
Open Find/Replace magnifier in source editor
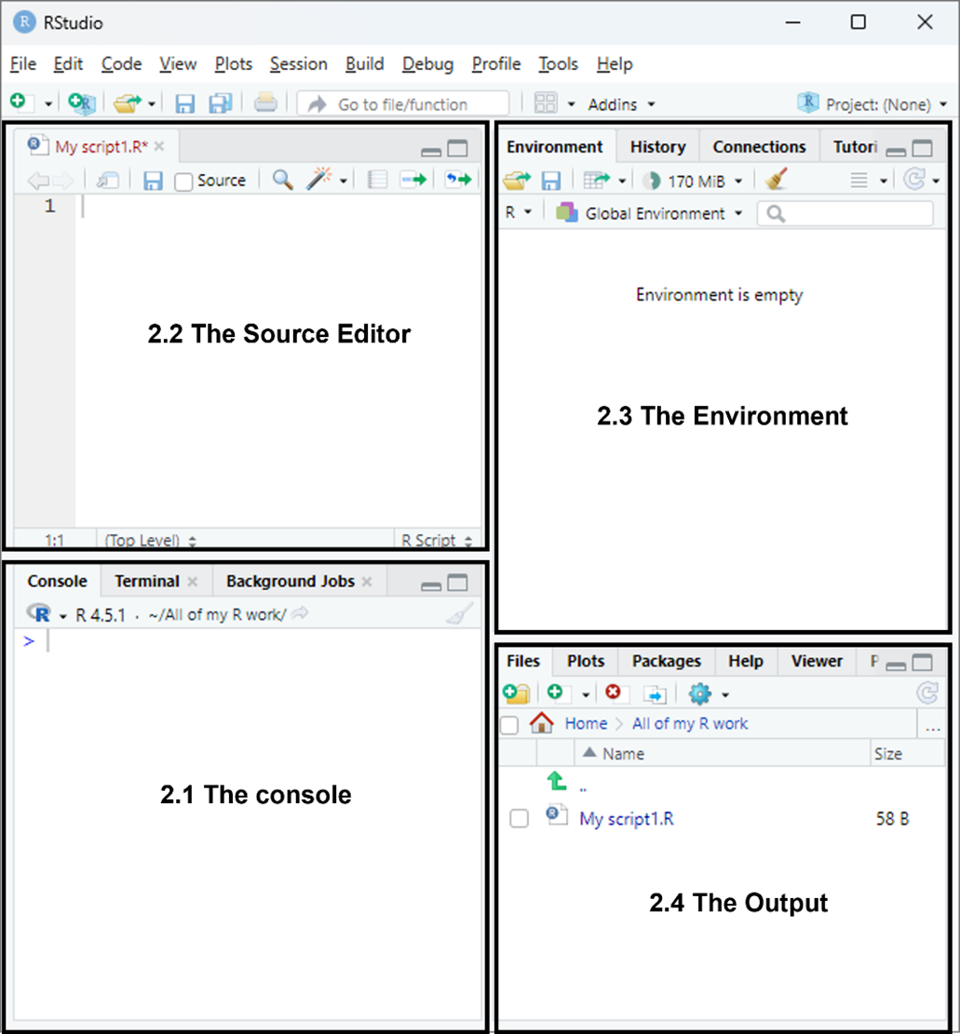coord(282,180)
